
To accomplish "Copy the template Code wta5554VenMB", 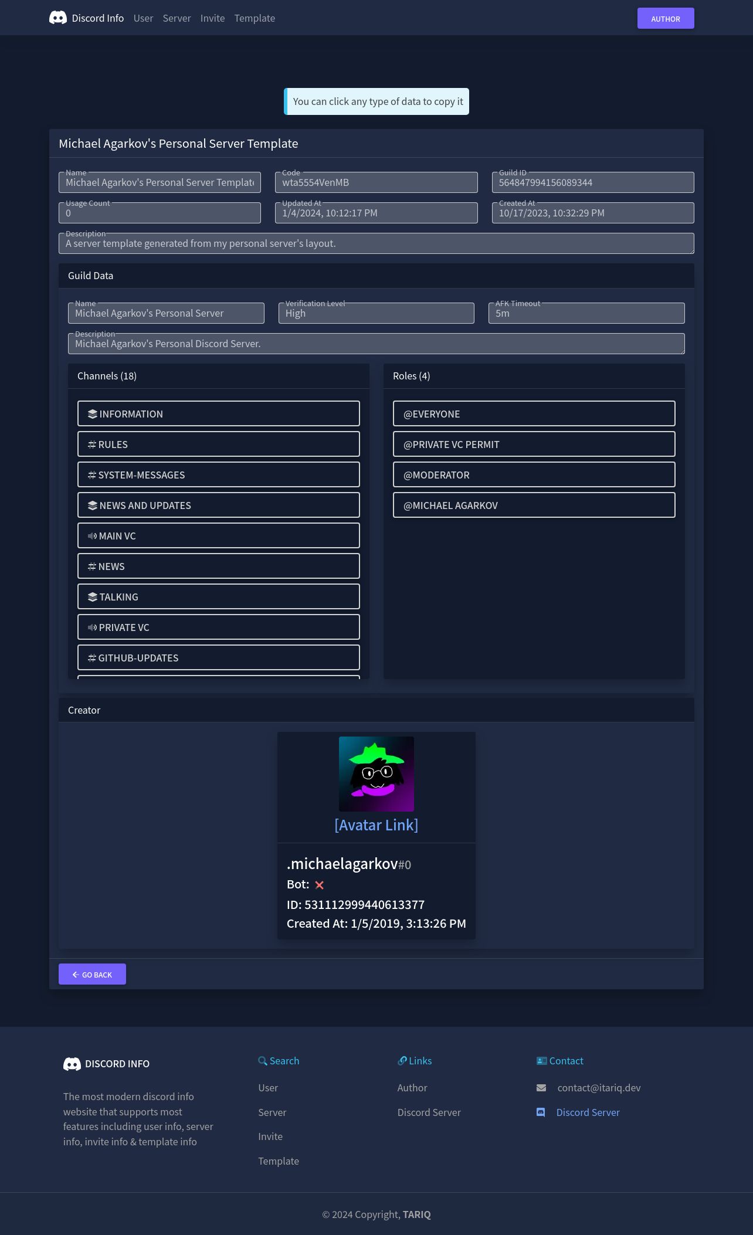I will (x=376, y=182).
